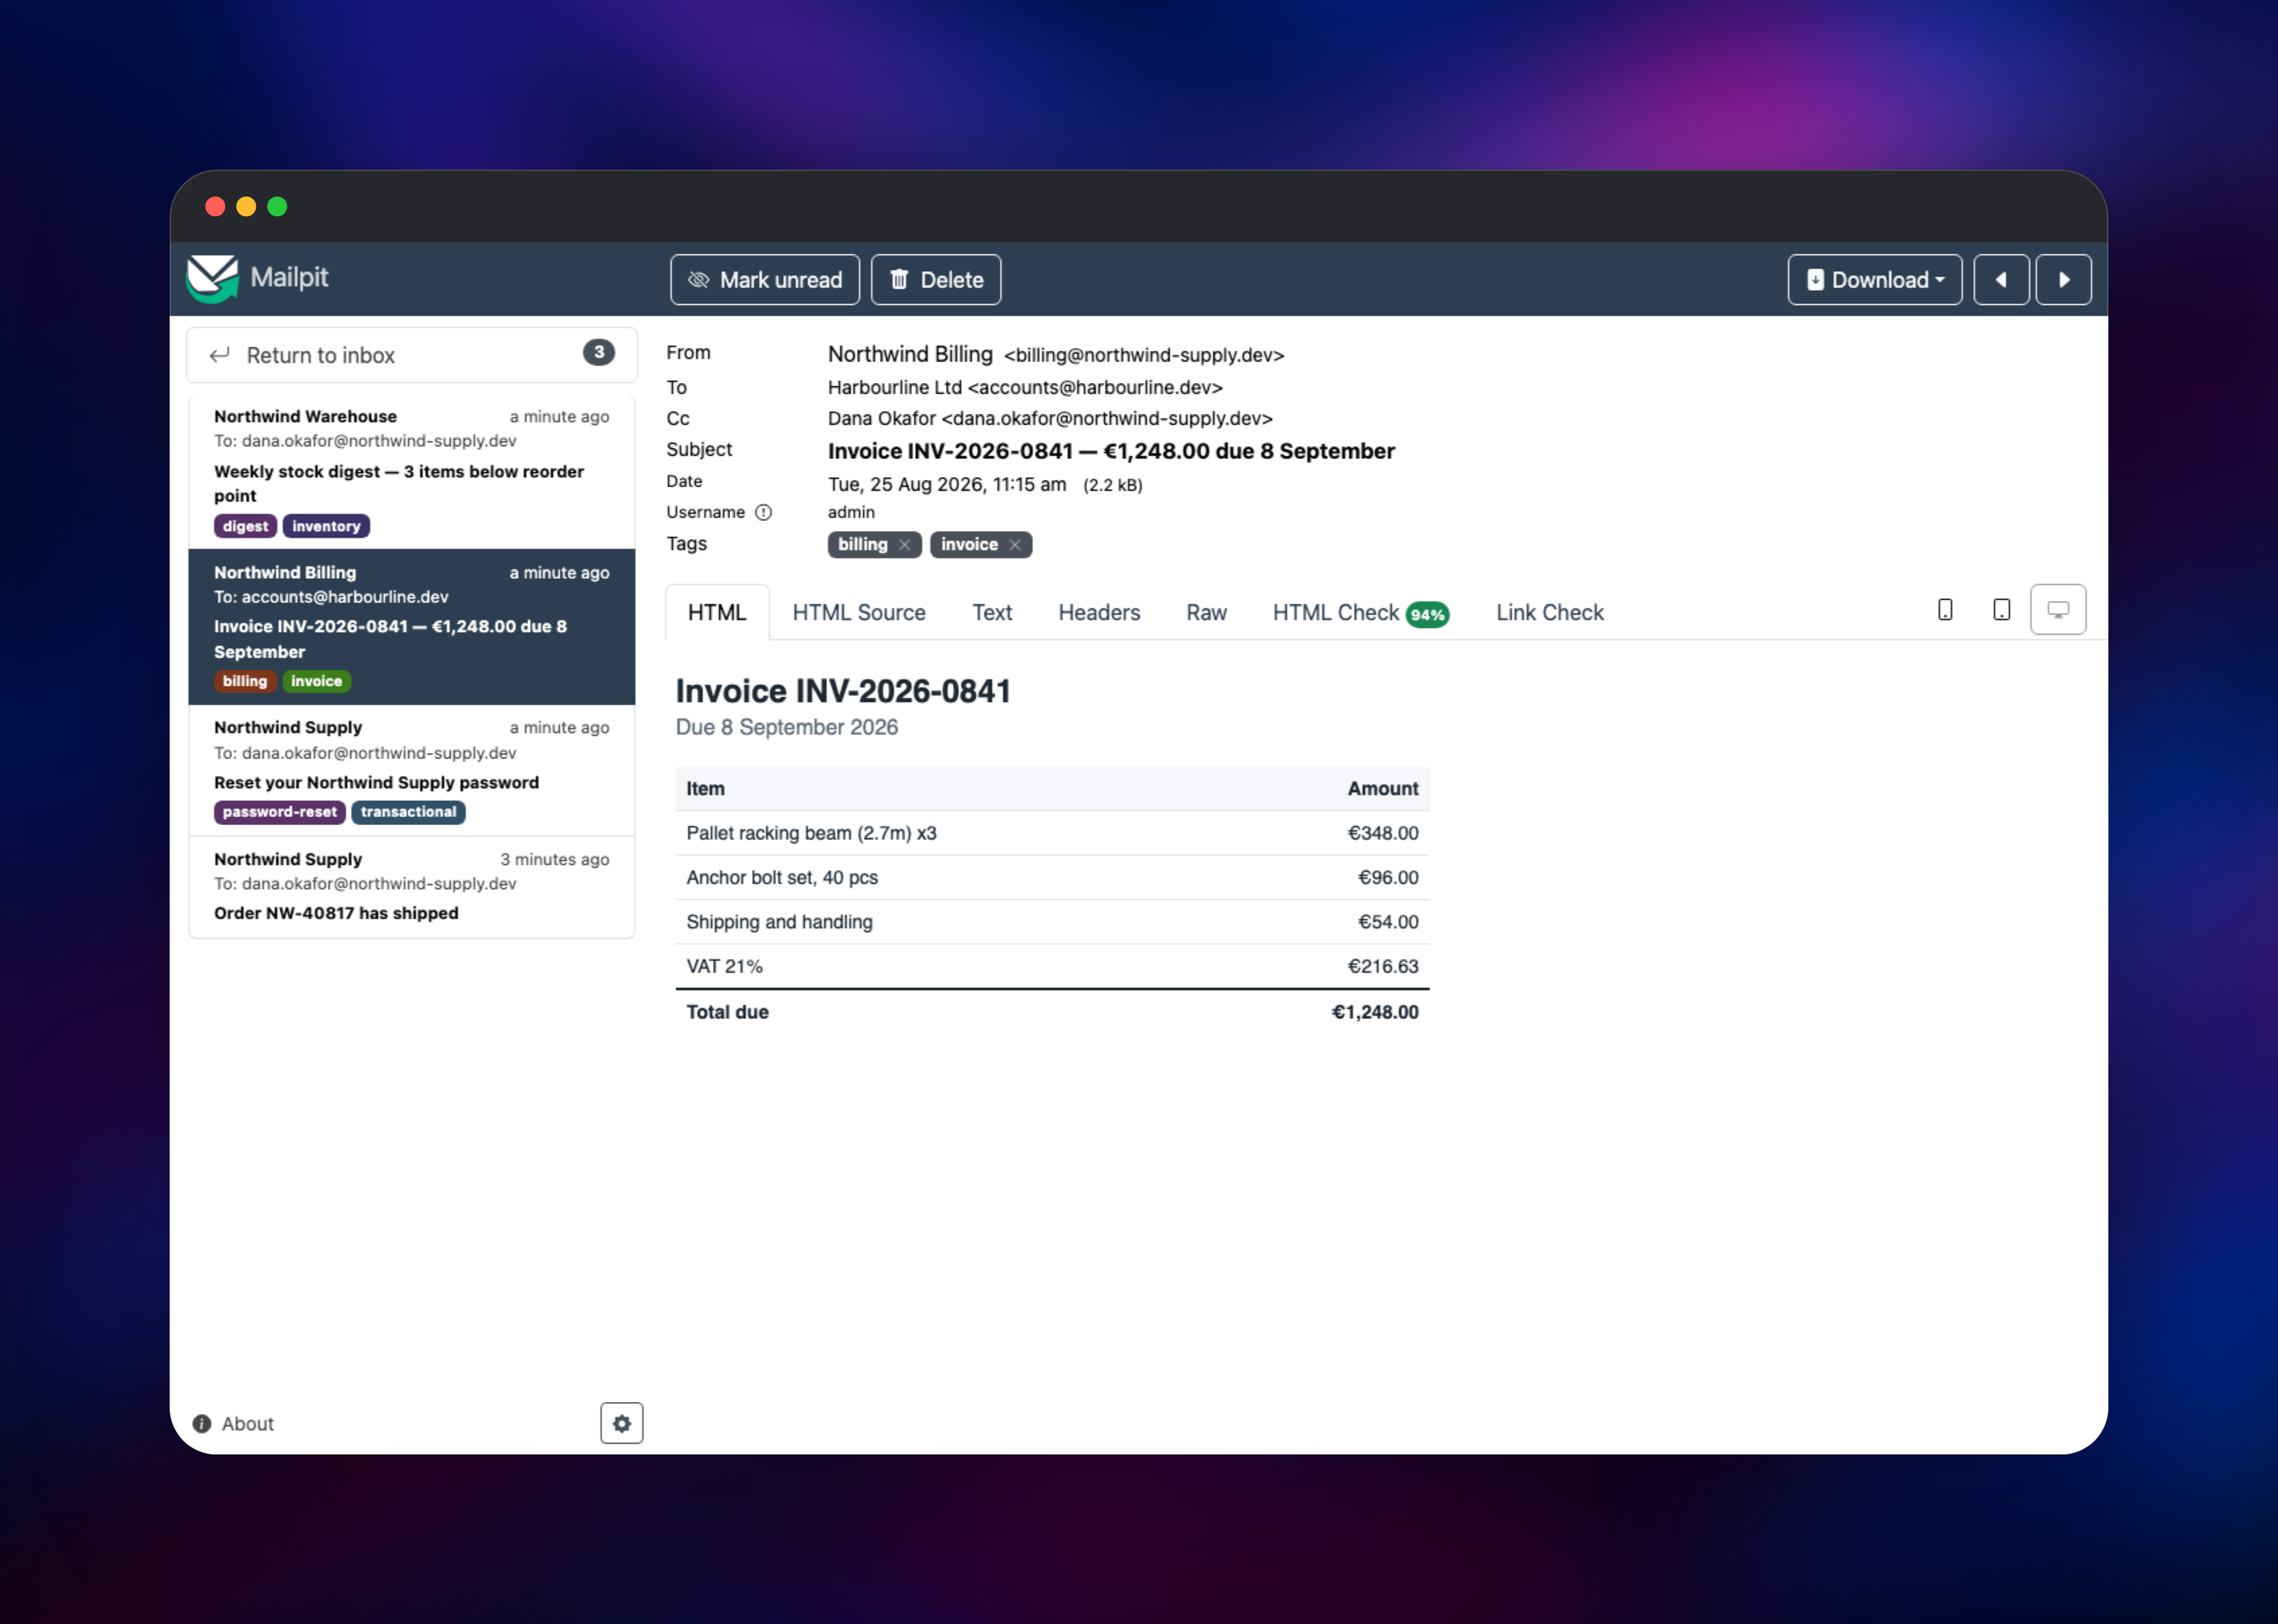Click the orange billing tag in message list
Viewport: 2278px width, 1624px height.
coord(245,681)
